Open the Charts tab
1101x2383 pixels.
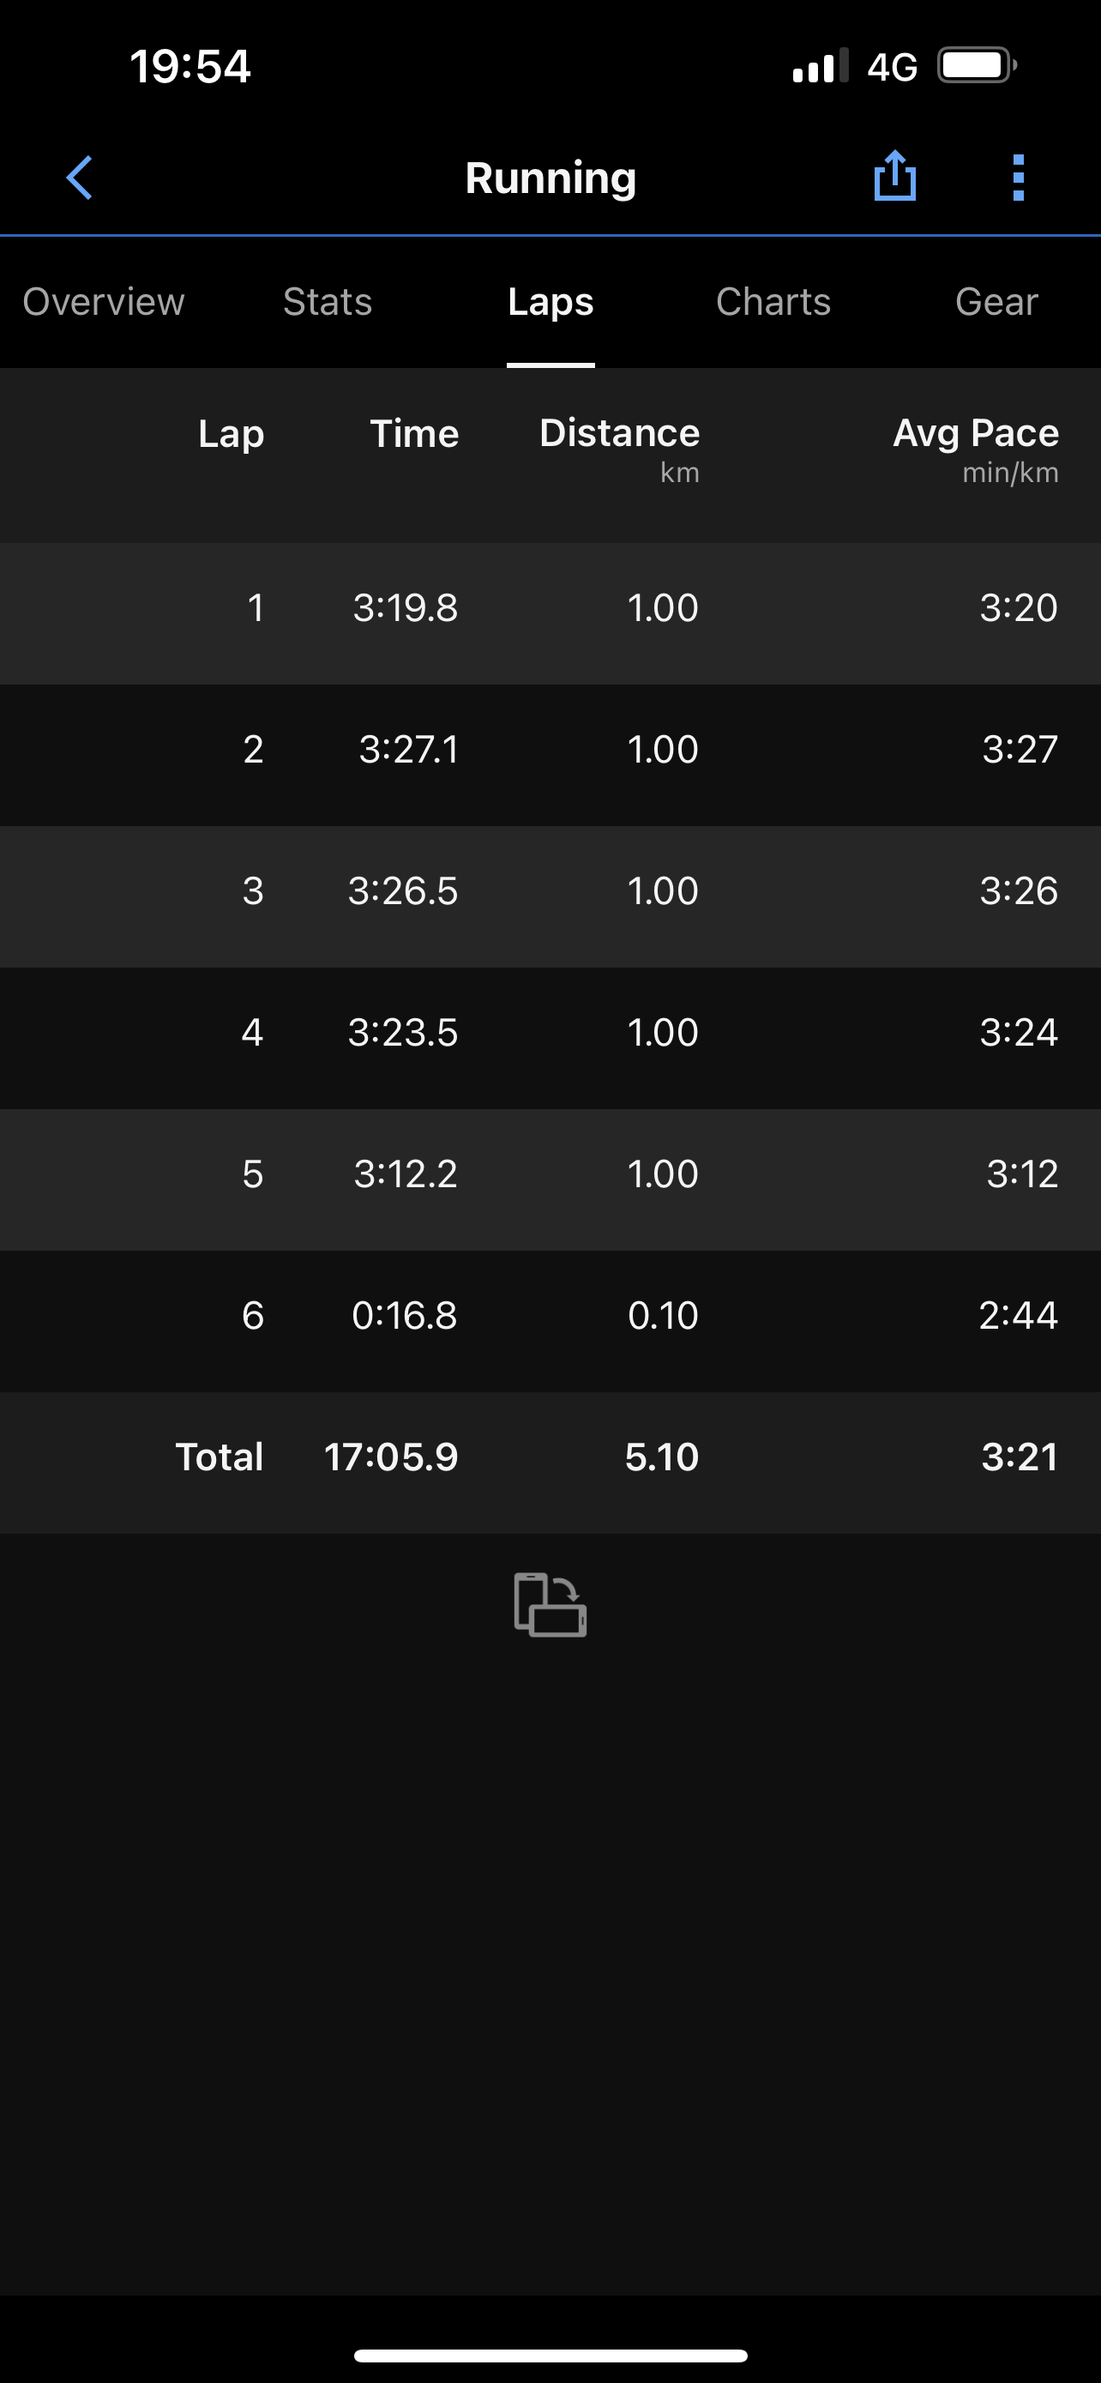point(773,302)
